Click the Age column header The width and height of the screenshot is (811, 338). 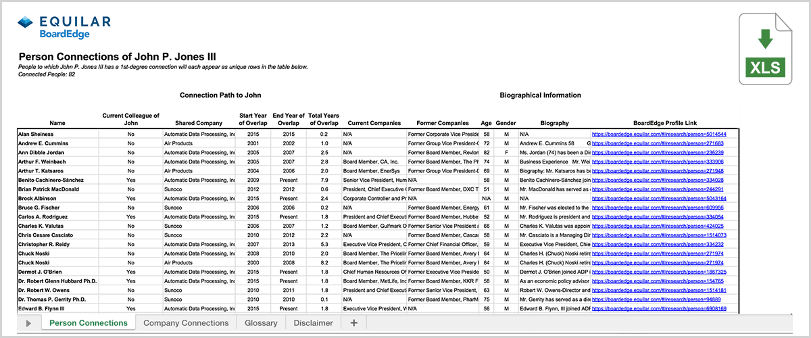[486, 124]
